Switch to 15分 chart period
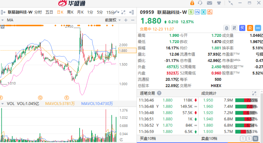263x143 pixels. (x=110, y=12)
